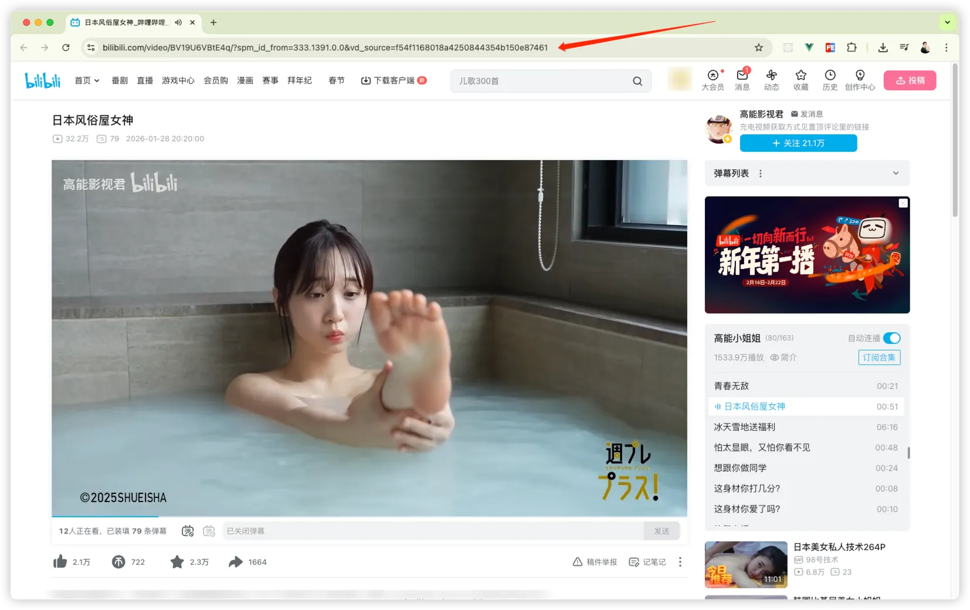
Task: Share the video with arrow icon
Action: 236,562
